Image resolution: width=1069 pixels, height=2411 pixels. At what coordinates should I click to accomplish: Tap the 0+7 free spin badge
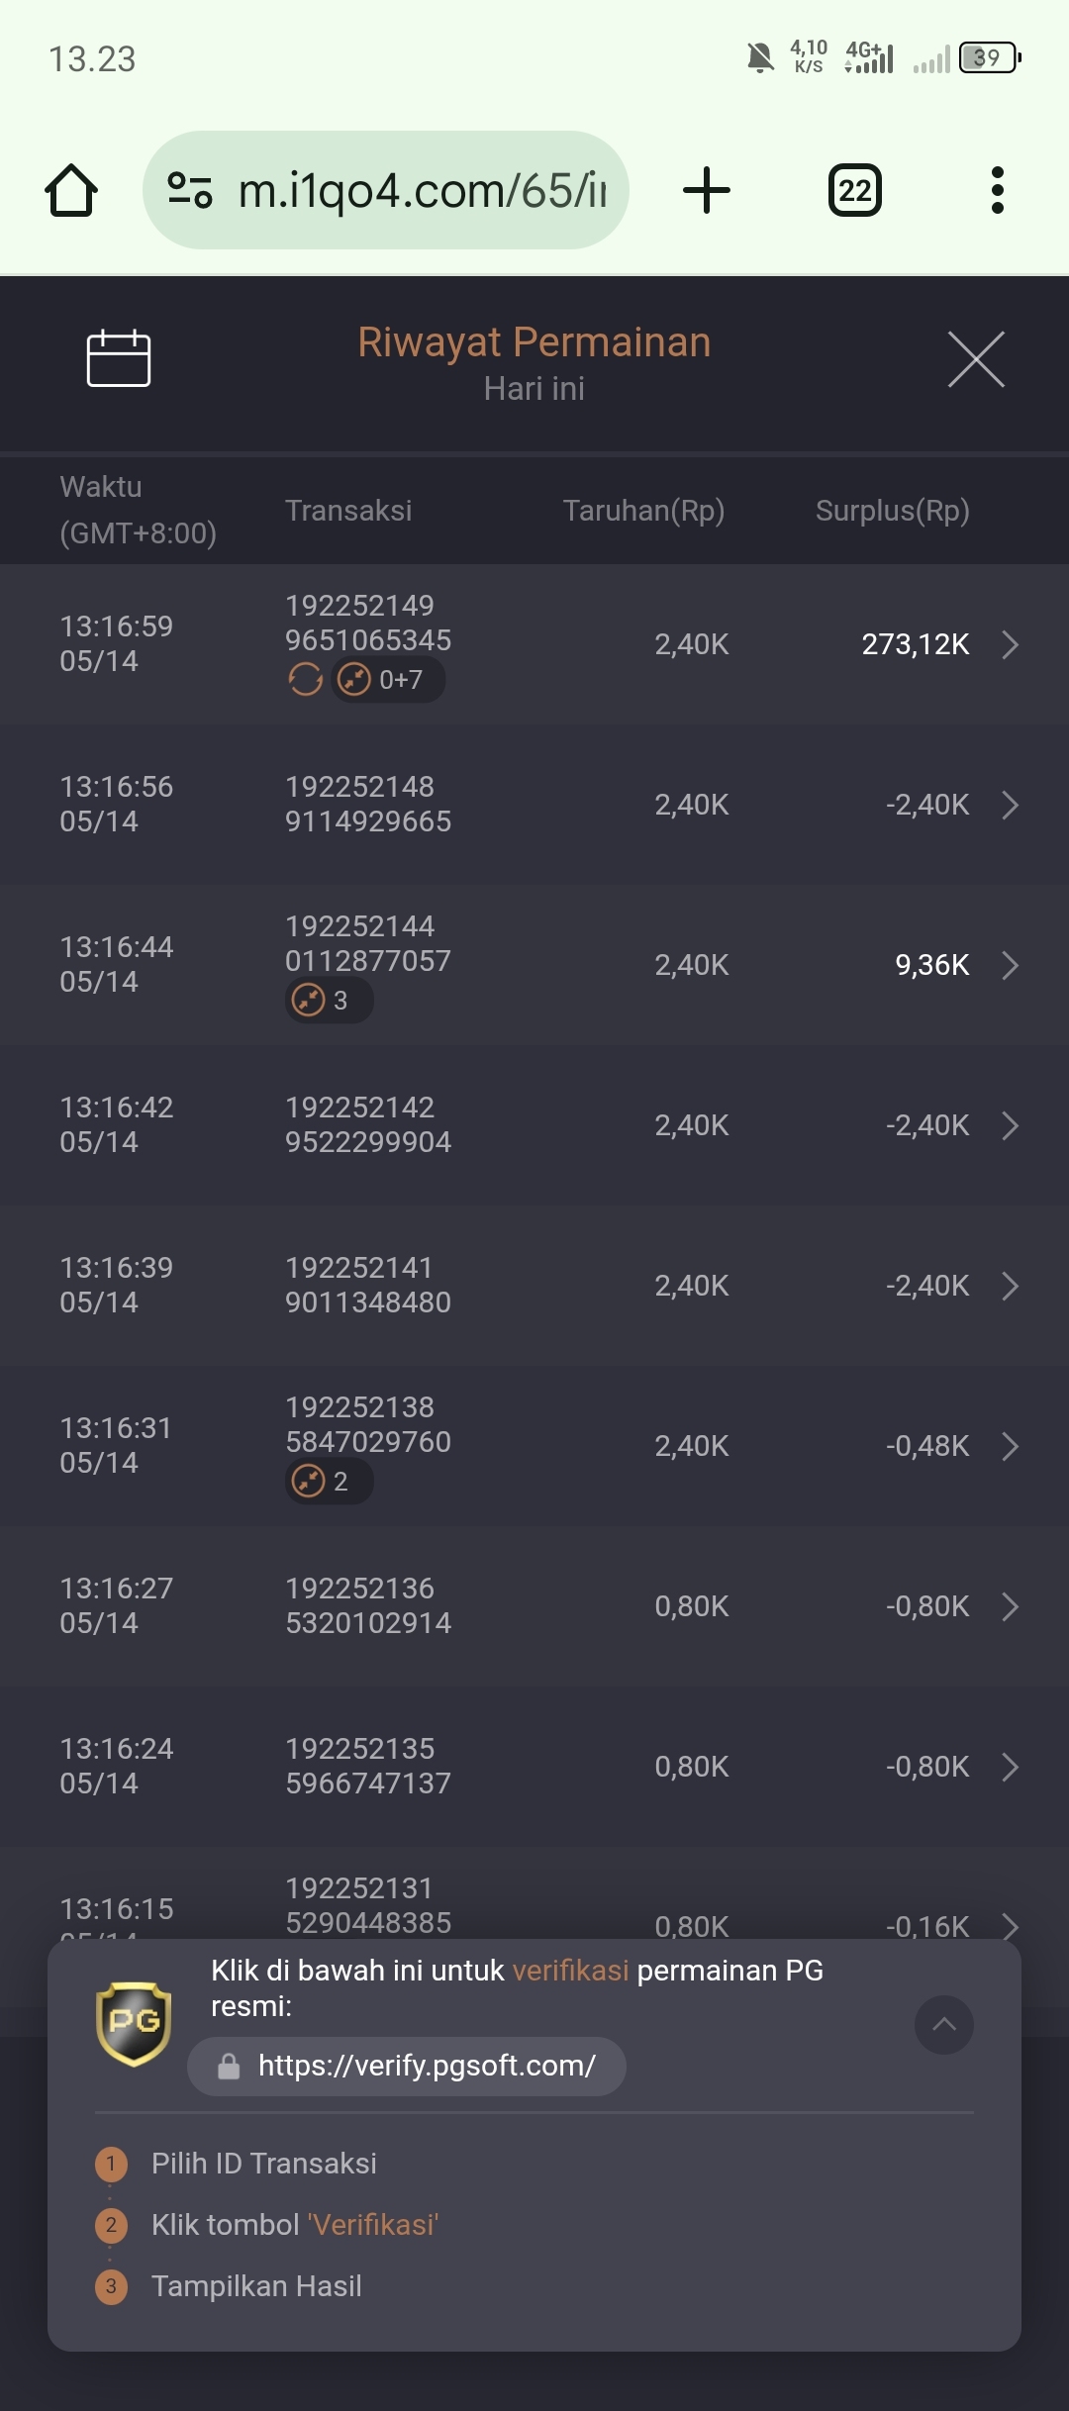point(387,680)
